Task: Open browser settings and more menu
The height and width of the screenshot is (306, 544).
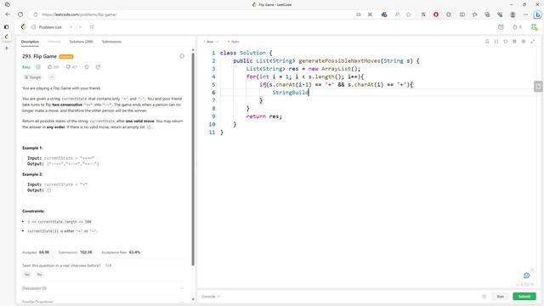Action: (525, 14)
